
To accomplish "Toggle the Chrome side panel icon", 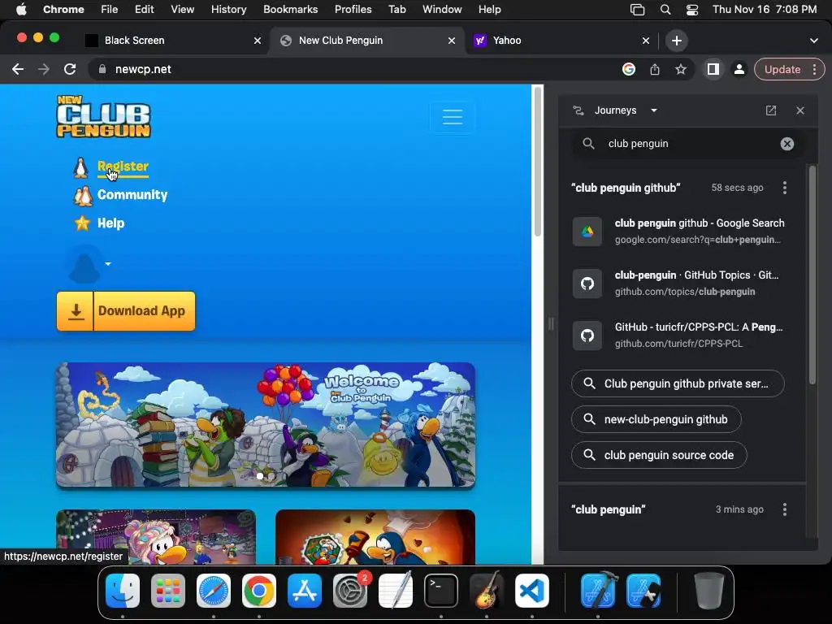I will tap(713, 70).
